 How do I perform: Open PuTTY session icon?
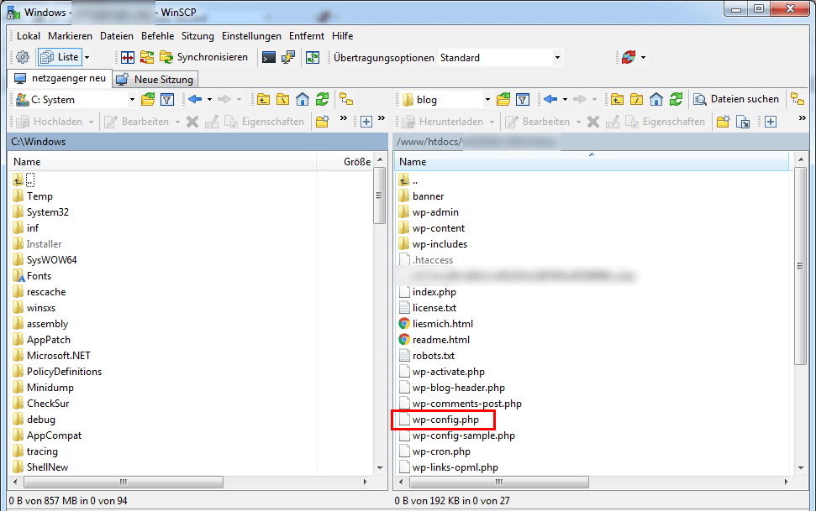(x=288, y=58)
